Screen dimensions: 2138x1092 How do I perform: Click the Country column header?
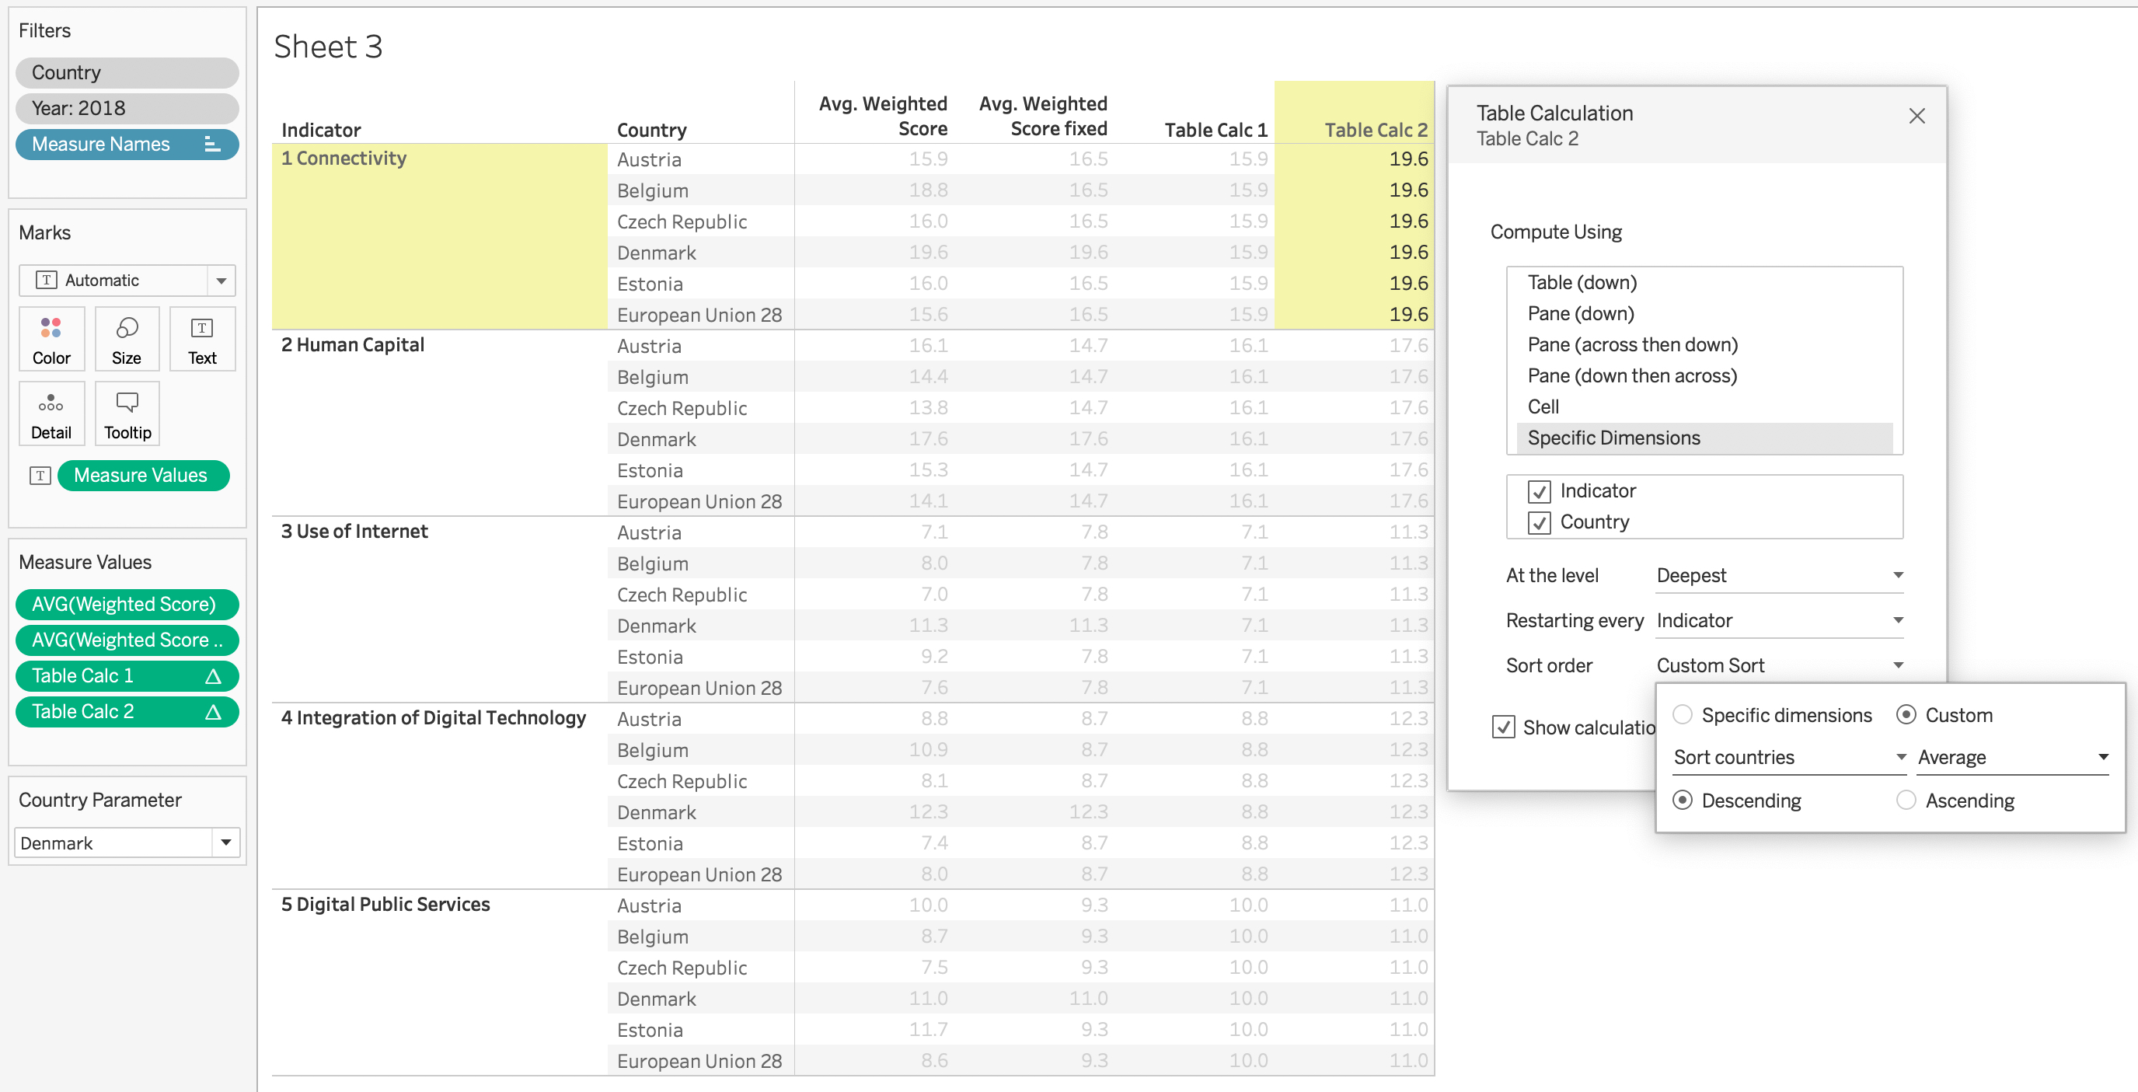[651, 131]
